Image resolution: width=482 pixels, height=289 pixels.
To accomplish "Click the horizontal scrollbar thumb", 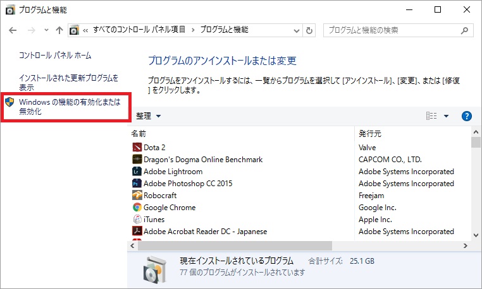I will tap(235, 245).
